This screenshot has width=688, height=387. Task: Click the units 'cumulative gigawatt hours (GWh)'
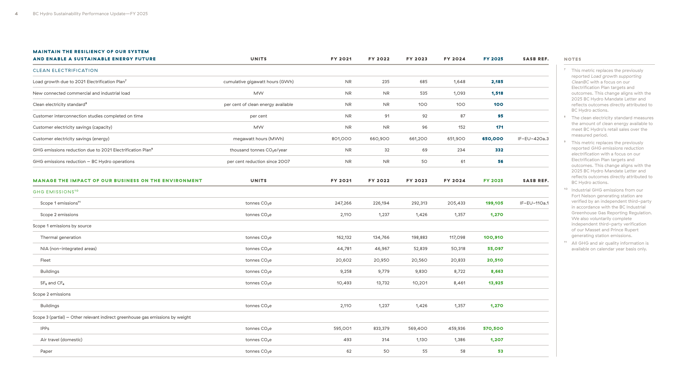coord(258,82)
